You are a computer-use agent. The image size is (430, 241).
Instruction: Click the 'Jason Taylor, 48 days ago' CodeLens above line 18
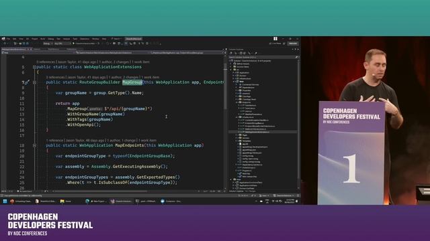[x=85, y=140]
